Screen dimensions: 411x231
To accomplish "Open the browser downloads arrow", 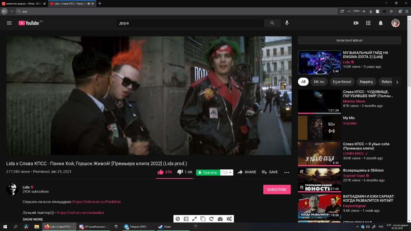I will tap(371, 11).
